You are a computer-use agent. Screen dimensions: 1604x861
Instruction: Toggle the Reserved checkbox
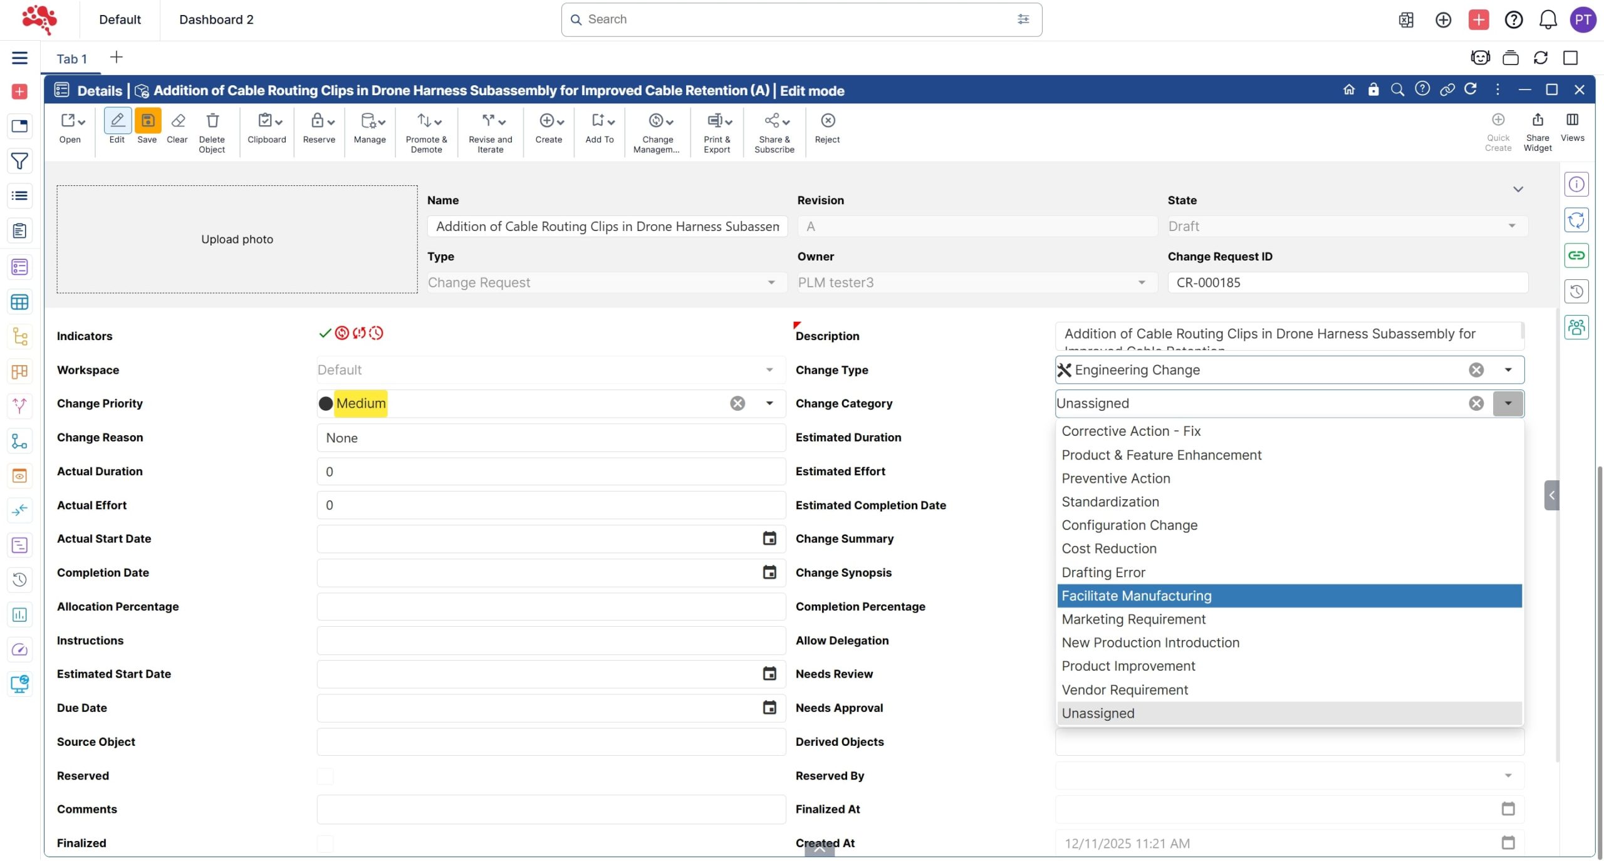tap(325, 776)
